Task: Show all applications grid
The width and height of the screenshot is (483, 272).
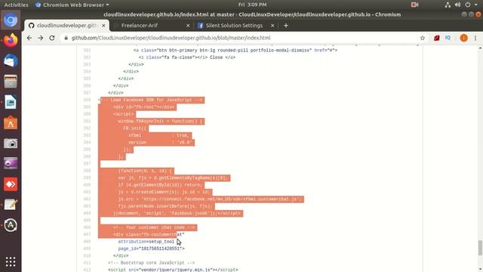Action: (x=11, y=261)
